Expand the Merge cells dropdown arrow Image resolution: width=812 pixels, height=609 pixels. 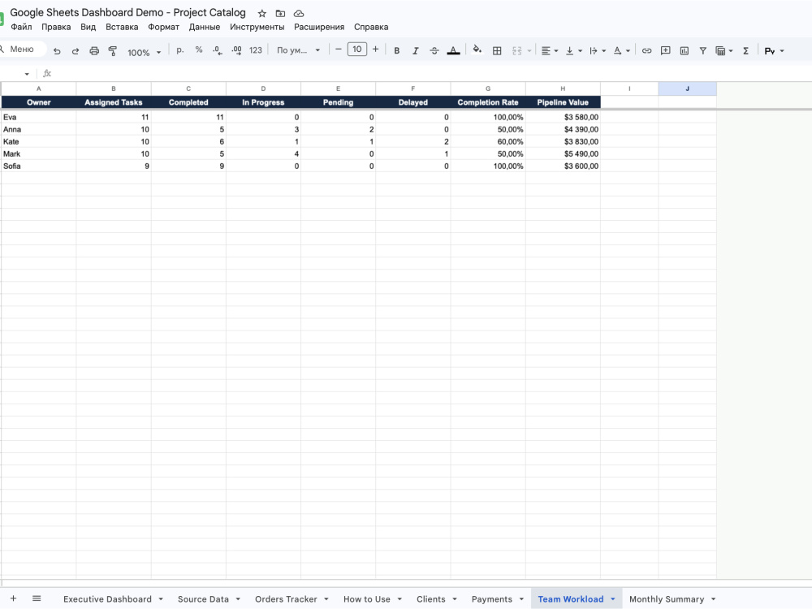[x=529, y=50]
